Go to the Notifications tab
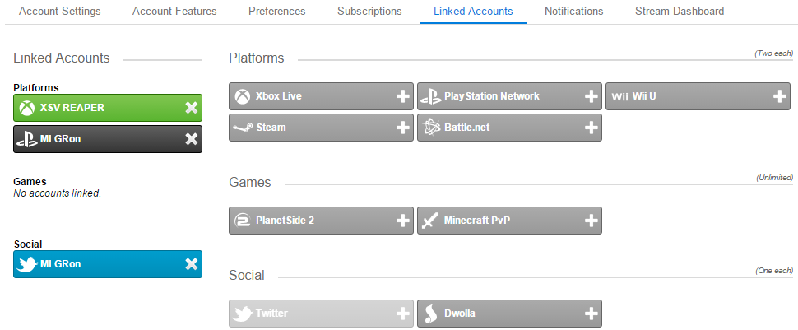798x330 pixels. 574,12
